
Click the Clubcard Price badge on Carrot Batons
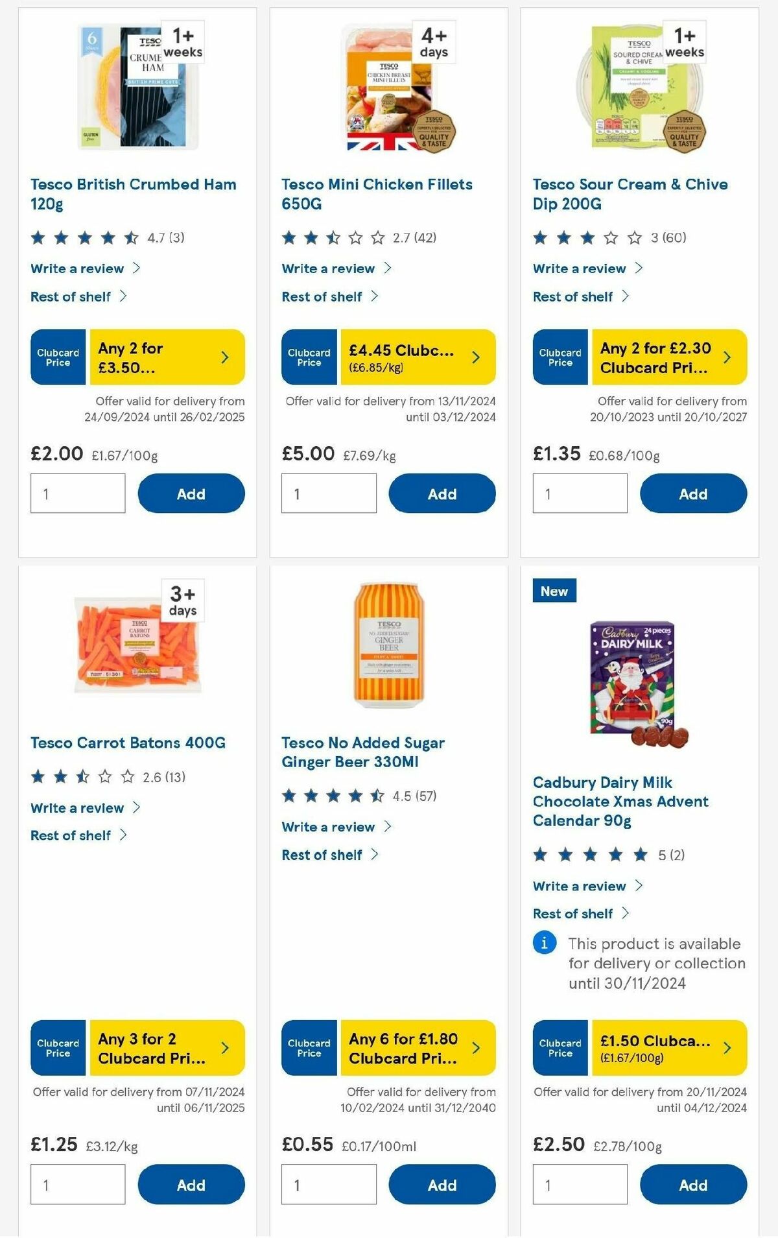[57, 1049]
